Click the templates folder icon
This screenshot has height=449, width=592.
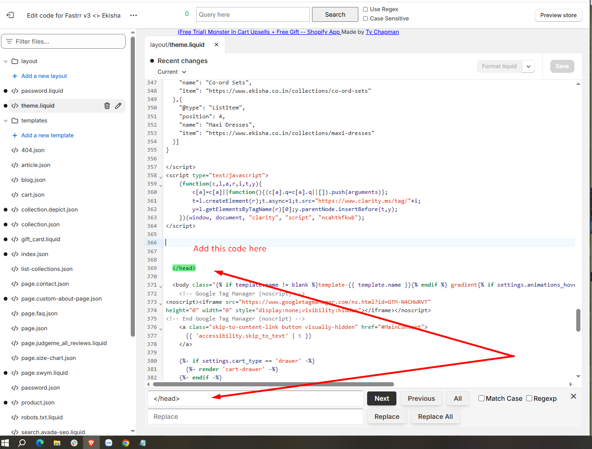(15, 121)
